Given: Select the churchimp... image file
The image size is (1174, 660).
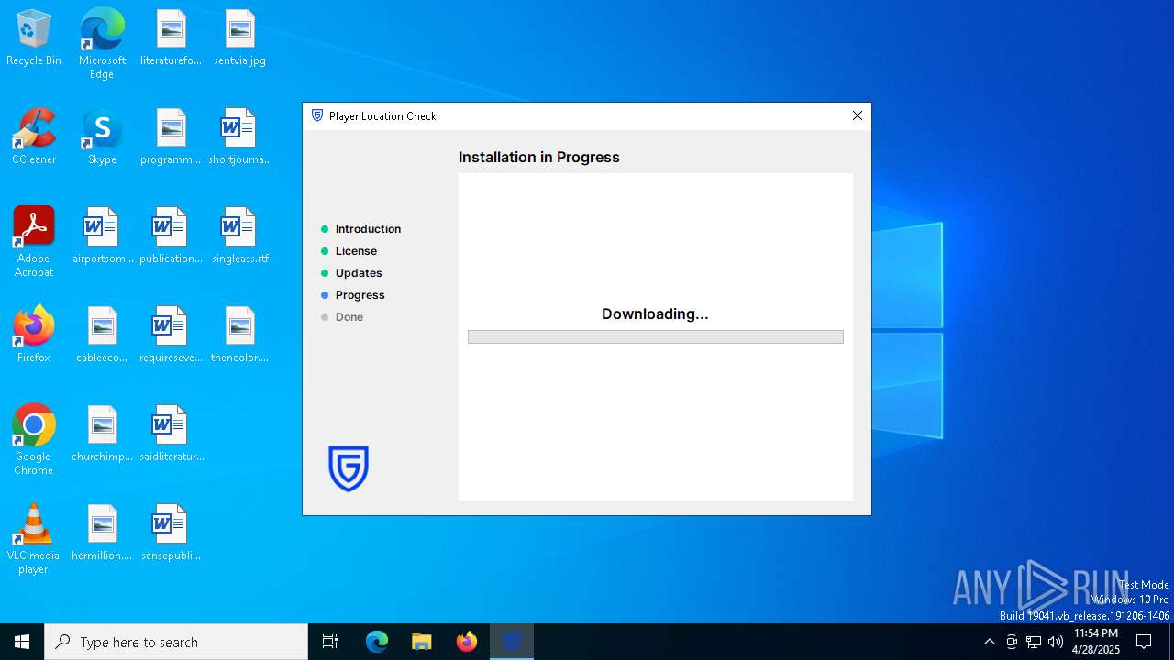Looking at the screenshot, I should pos(102,434).
